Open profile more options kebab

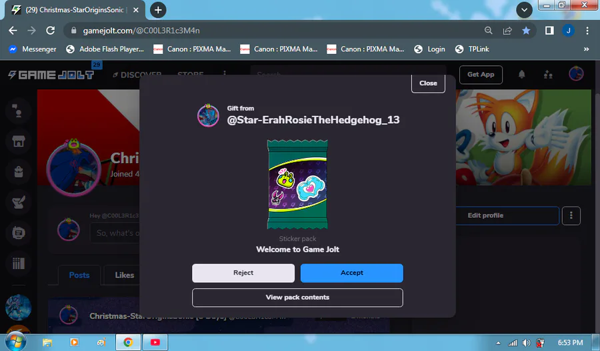click(x=571, y=216)
